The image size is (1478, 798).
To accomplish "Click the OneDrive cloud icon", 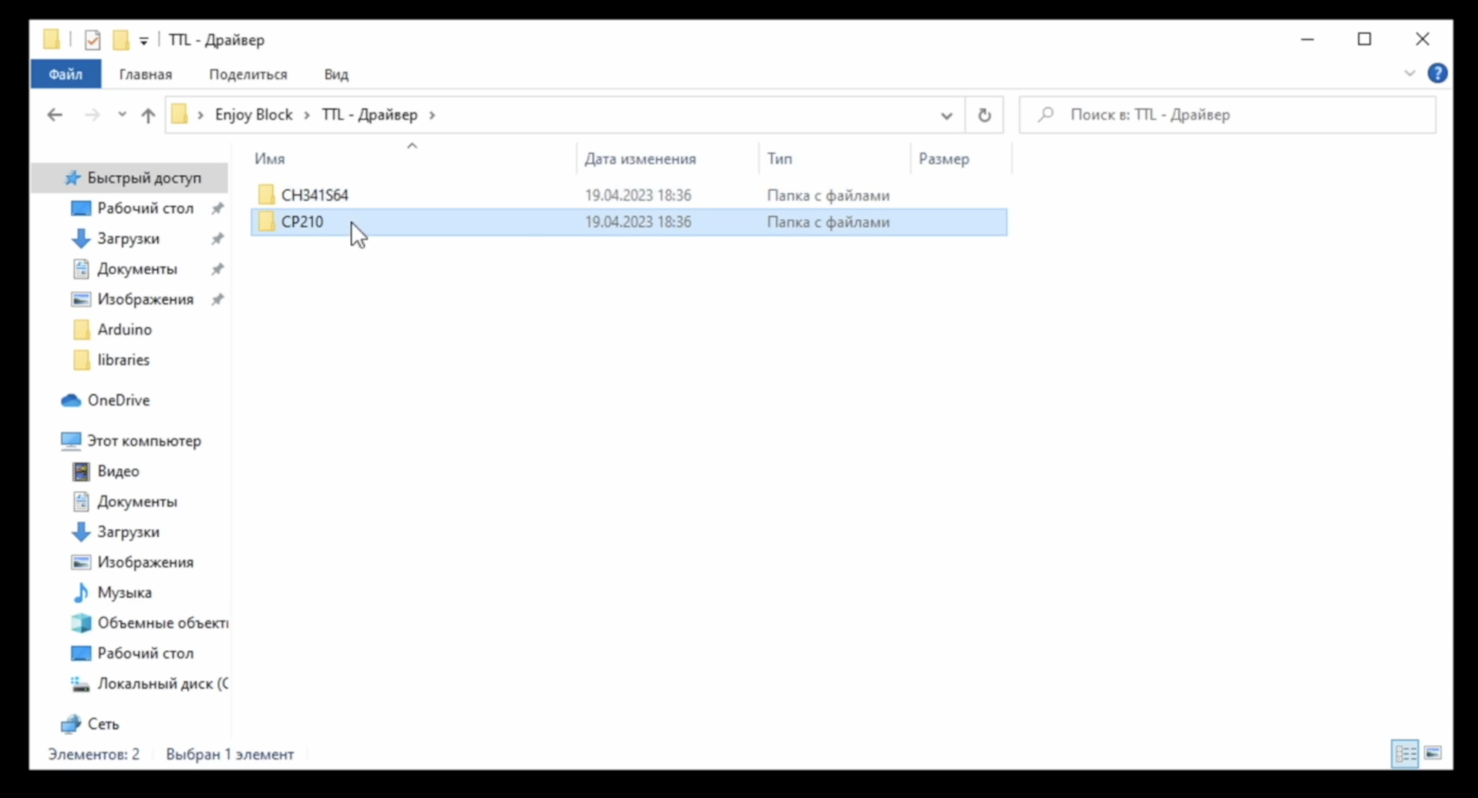I will point(71,401).
